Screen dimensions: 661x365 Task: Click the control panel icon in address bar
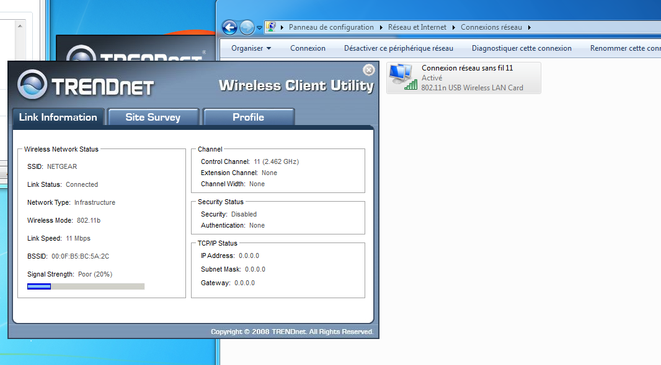[270, 27]
